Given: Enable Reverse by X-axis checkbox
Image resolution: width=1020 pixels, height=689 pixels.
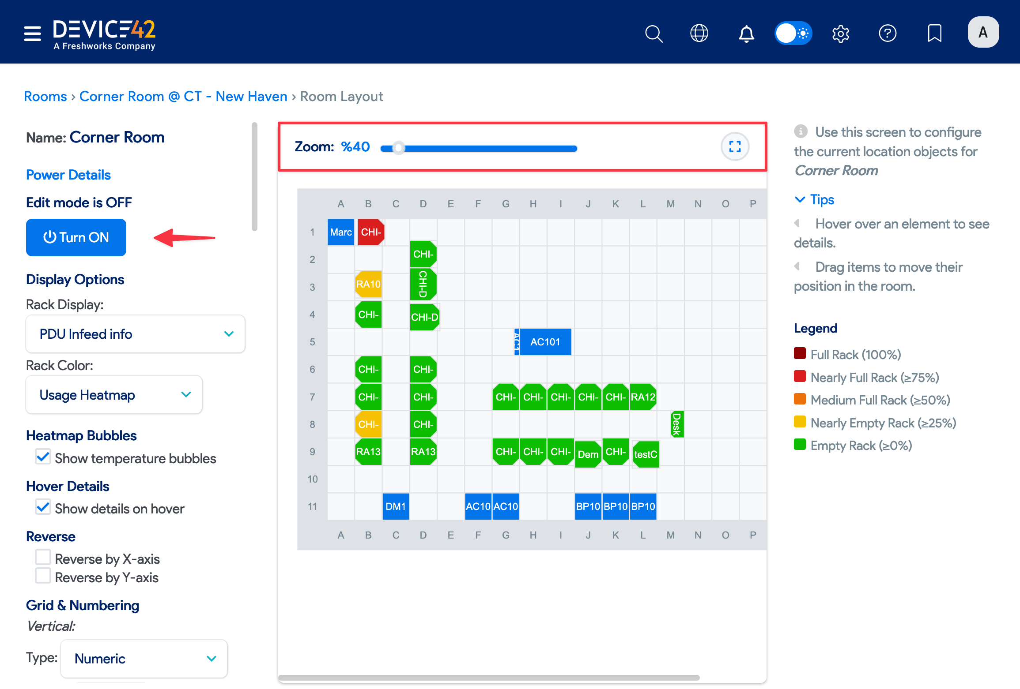Looking at the screenshot, I should [x=43, y=558].
